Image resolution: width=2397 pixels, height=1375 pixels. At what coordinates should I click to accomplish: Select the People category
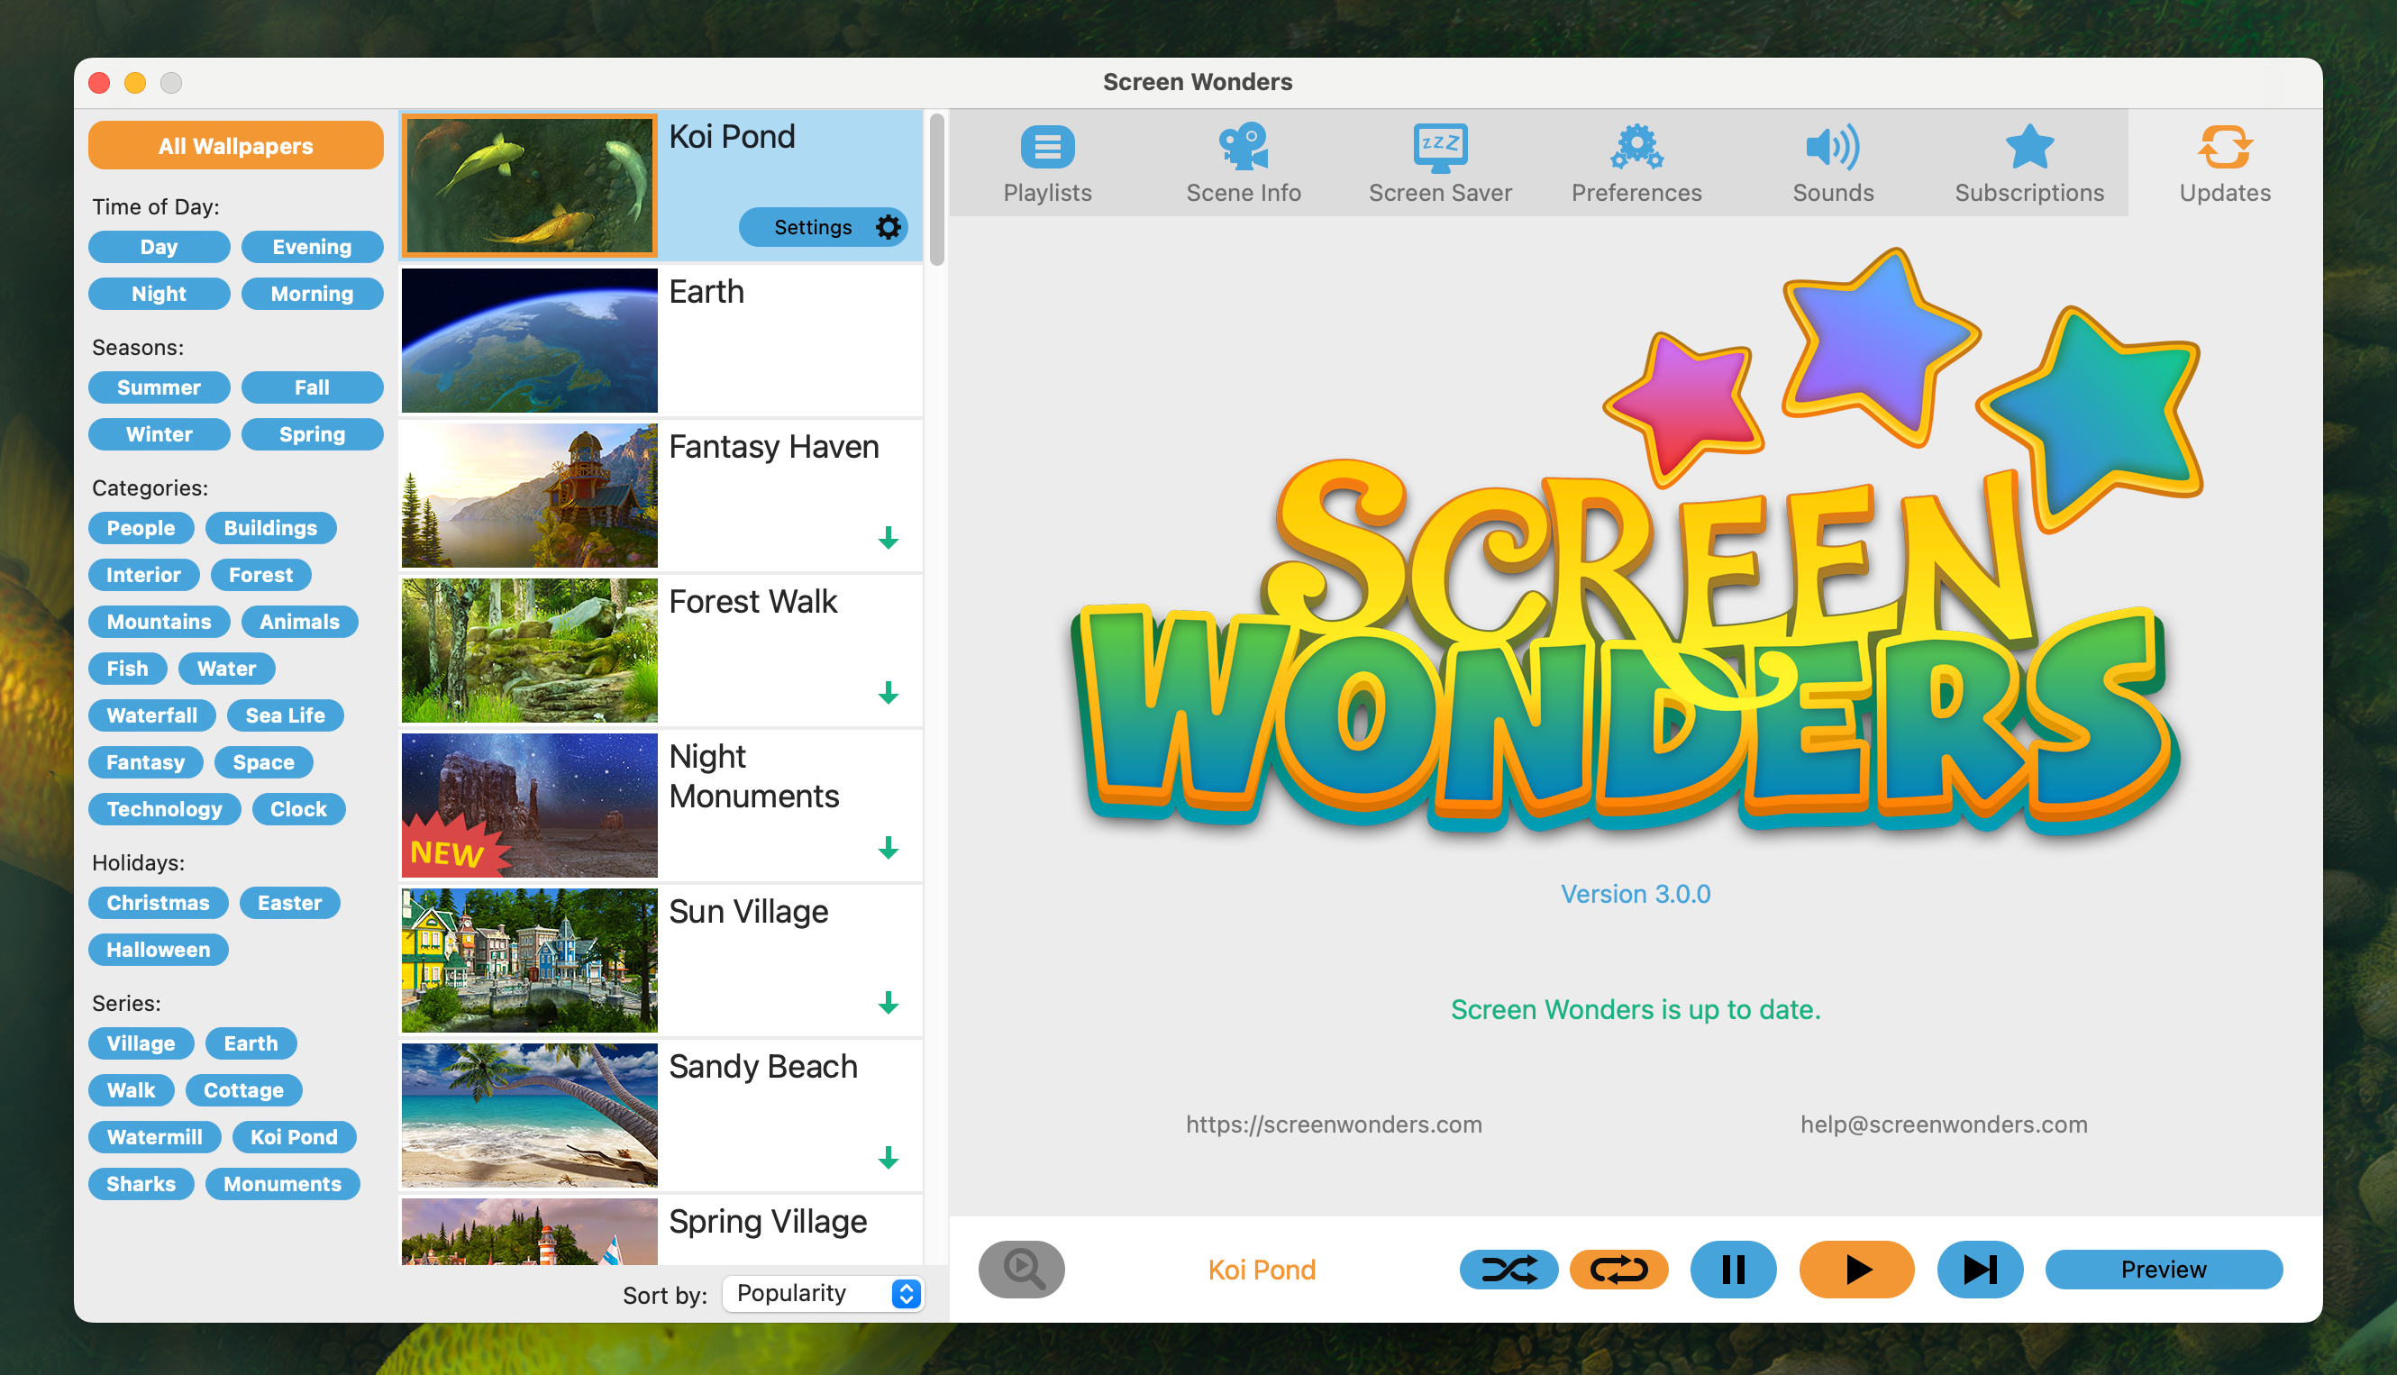pyautogui.click(x=141, y=528)
